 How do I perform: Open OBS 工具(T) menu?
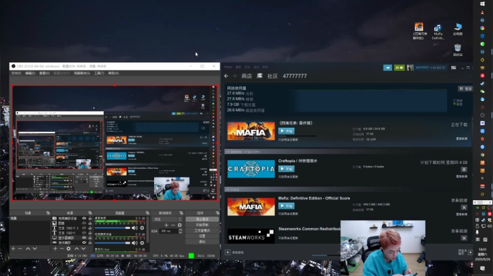[99, 73]
